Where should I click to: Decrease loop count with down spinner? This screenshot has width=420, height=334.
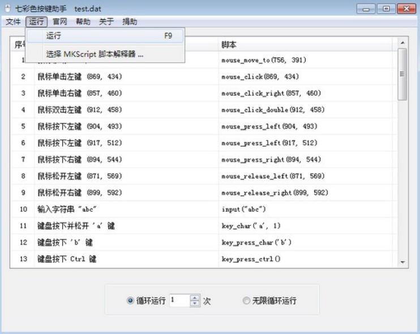195,303
